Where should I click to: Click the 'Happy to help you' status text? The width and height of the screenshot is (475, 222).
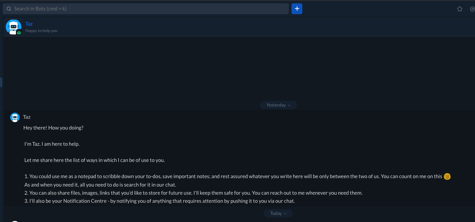coord(41,31)
